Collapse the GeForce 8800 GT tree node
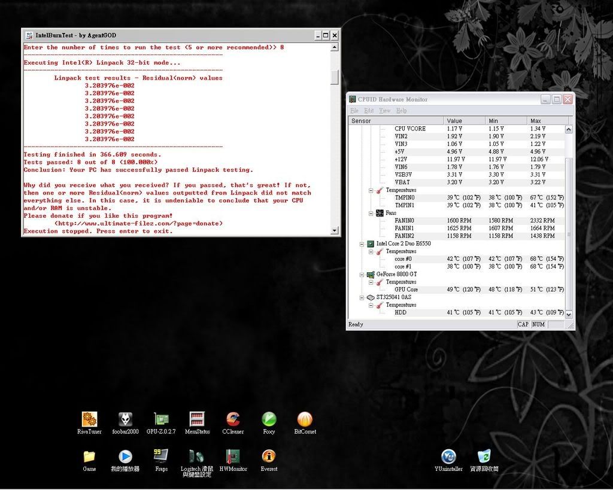Viewport: 613px width, 490px height. [x=362, y=275]
